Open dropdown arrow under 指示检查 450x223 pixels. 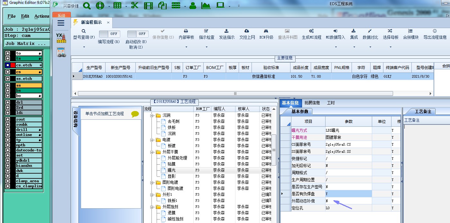click(207, 47)
